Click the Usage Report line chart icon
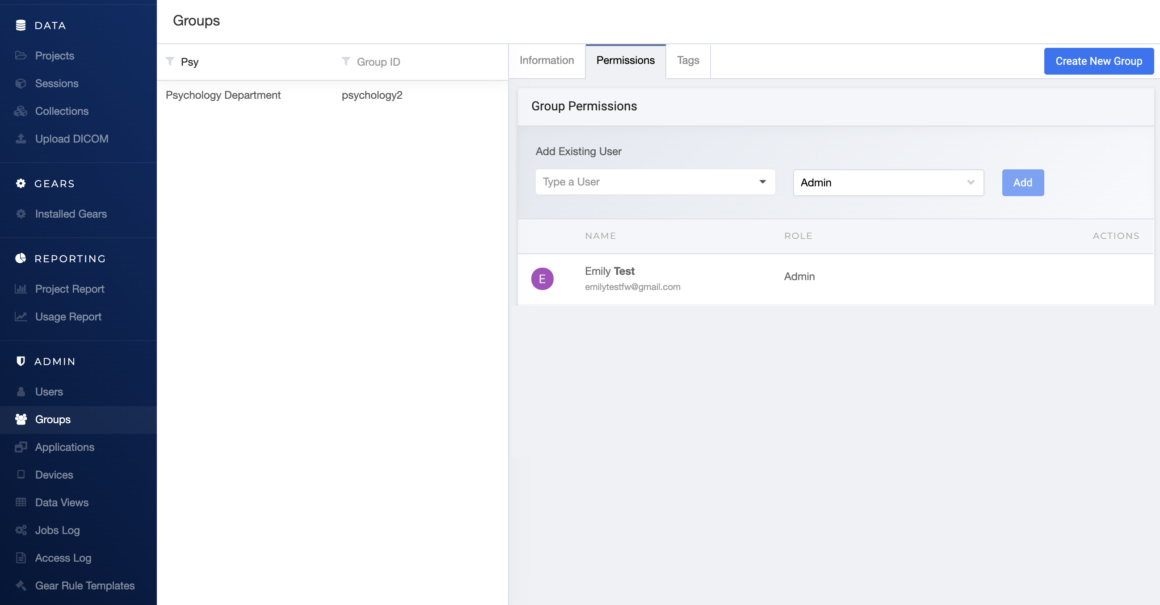 pyautogui.click(x=21, y=316)
